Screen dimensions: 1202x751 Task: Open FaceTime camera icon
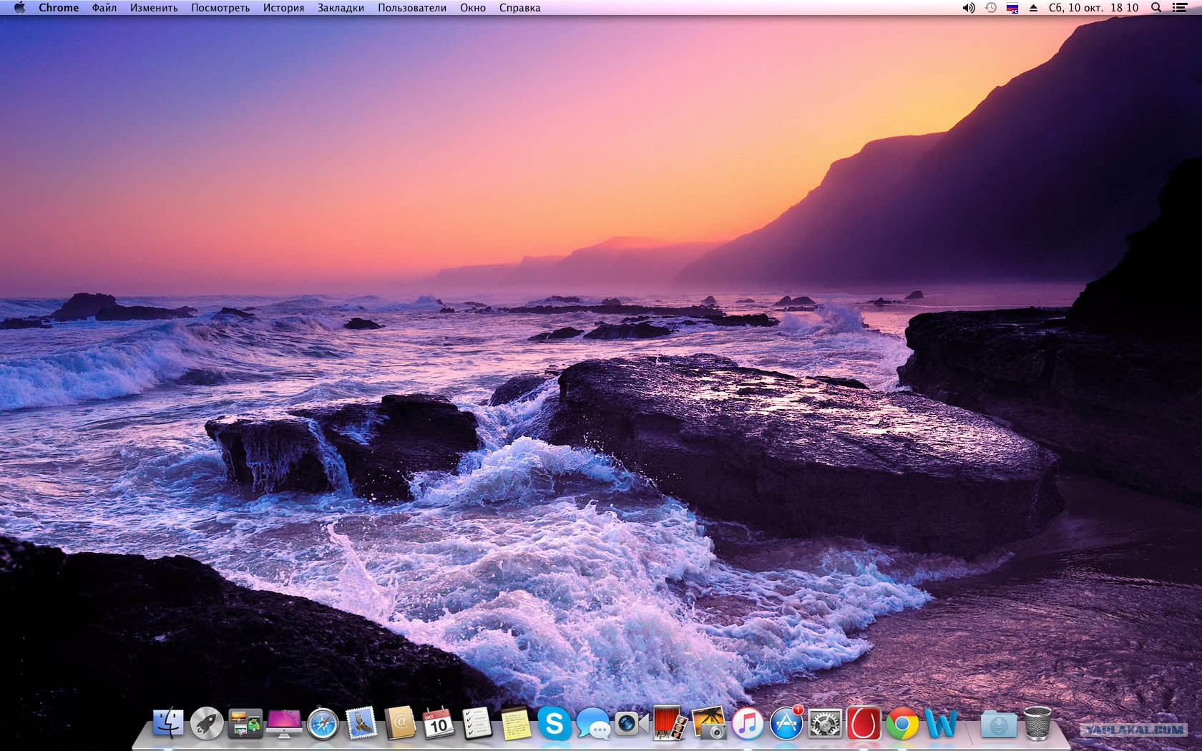click(x=632, y=724)
